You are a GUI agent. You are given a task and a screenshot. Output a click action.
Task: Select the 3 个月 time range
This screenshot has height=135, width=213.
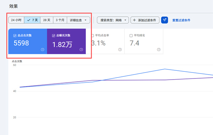click(60, 20)
